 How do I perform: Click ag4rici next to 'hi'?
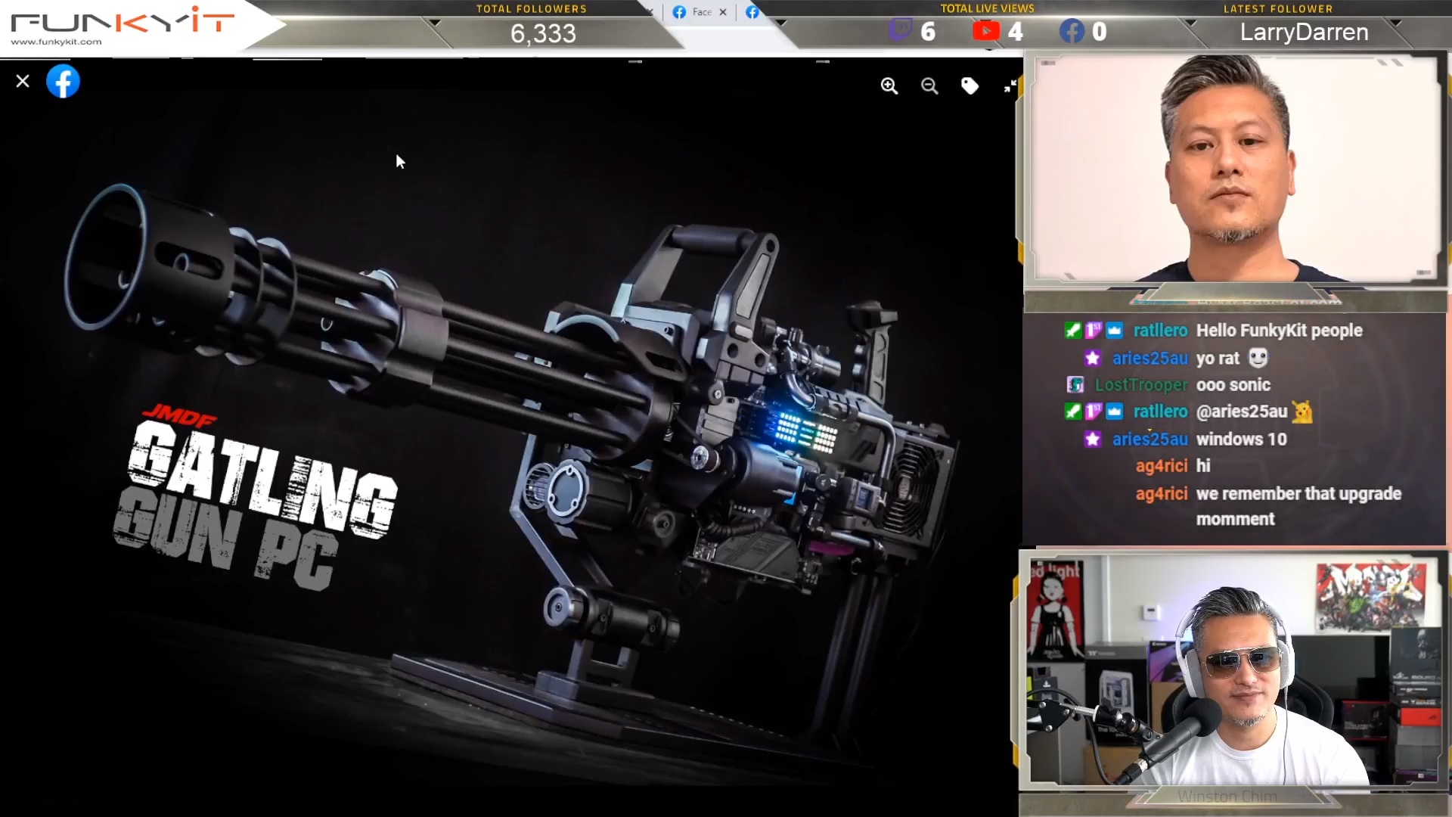1162,466
